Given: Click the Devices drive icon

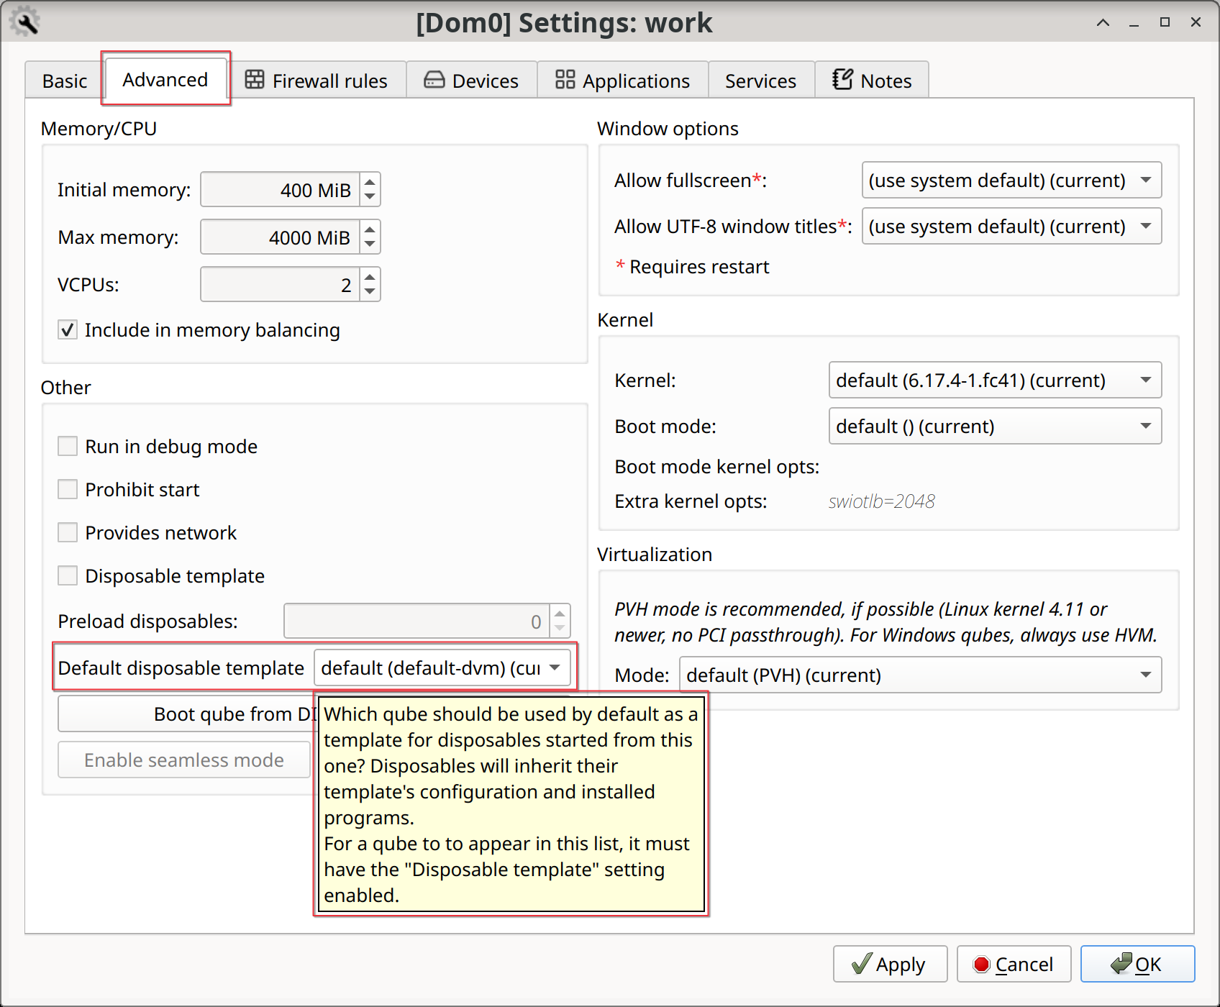Looking at the screenshot, I should coord(434,80).
